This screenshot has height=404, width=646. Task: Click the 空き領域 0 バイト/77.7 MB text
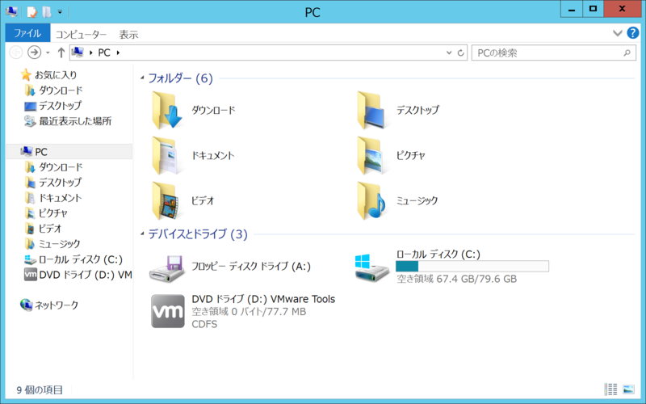click(x=249, y=312)
